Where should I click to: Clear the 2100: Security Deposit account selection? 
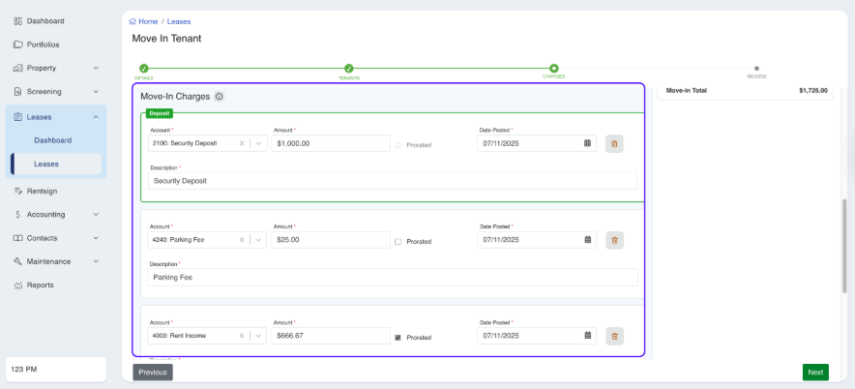(242, 143)
